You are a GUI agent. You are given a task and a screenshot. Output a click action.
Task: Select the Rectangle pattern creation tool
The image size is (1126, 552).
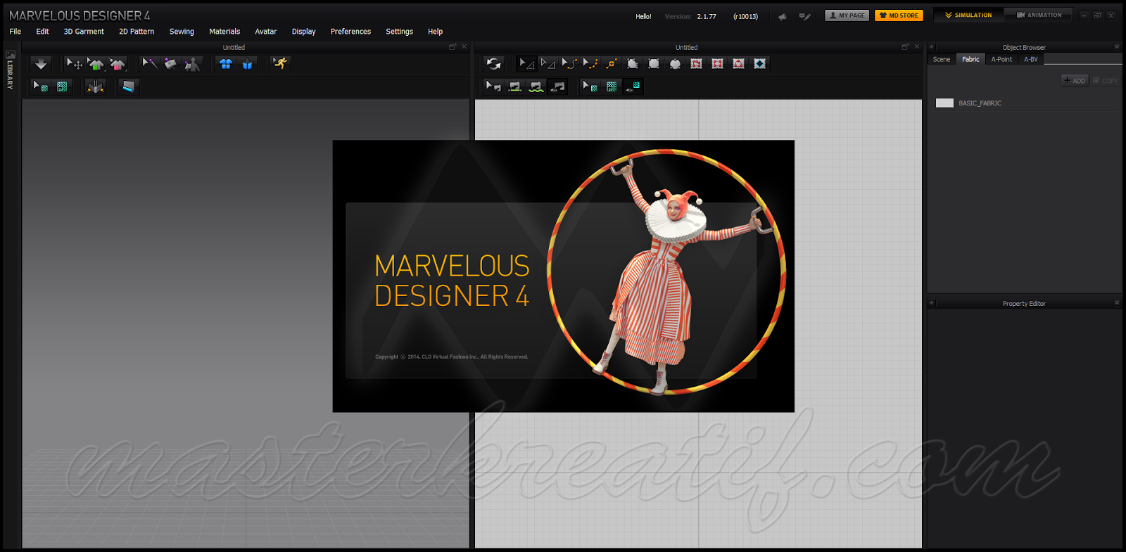click(x=654, y=64)
